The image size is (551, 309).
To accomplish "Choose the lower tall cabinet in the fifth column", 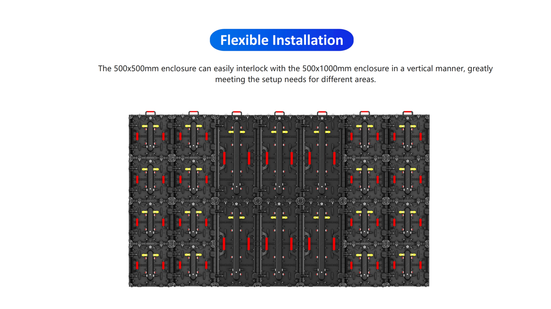I will point(322,243).
